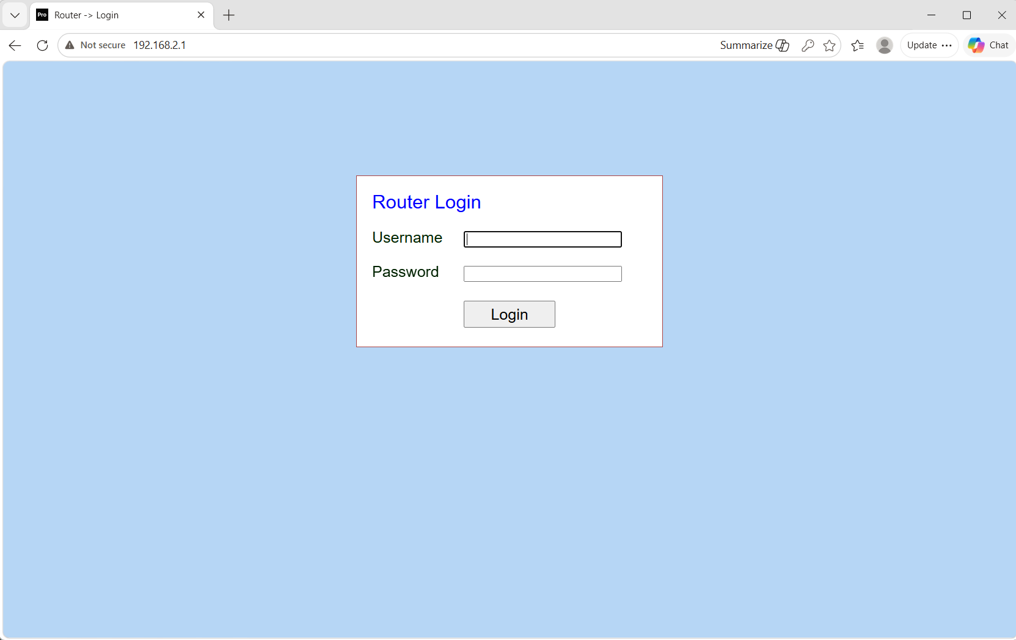Click the Login button
The width and height of the screenshot is (1016, 640).
click(x=510, y=314)
